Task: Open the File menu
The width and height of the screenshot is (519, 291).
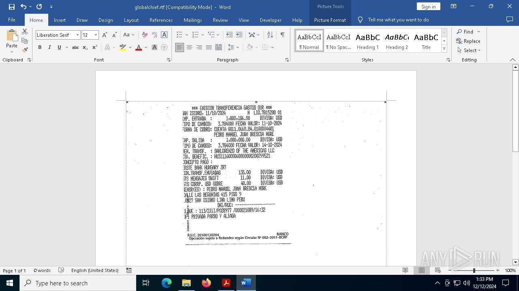Action: [12, 20]
